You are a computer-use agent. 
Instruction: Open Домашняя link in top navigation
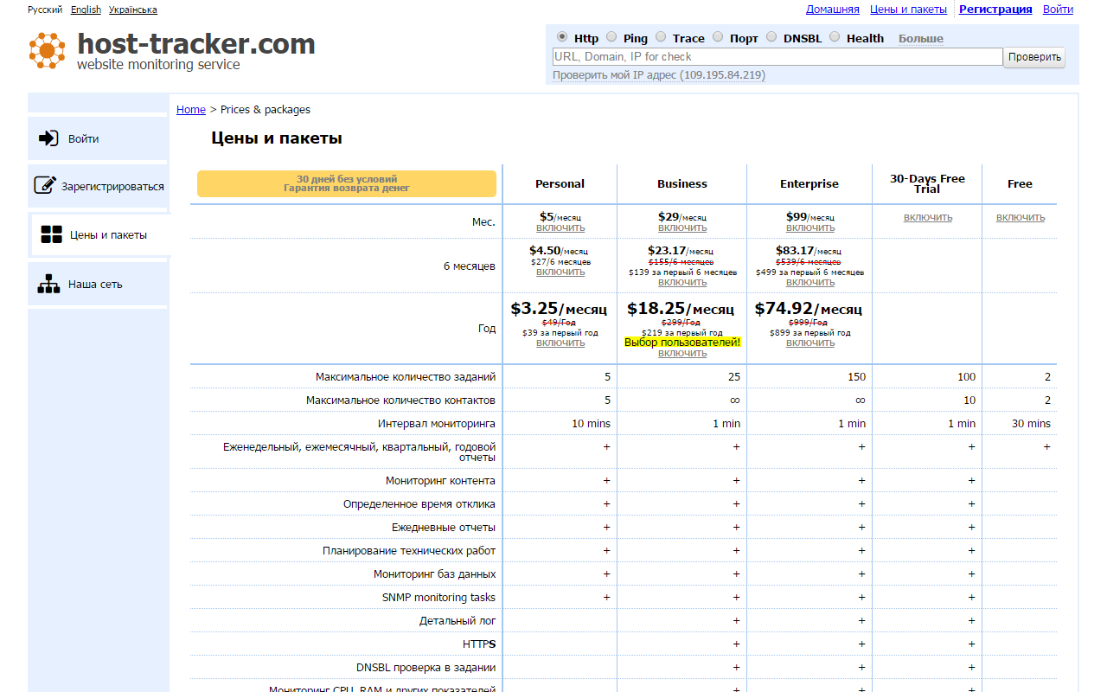click(833, 10)
